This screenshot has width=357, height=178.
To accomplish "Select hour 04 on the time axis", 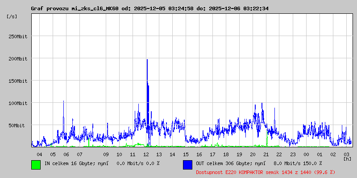I will click(x=39, y=154).
